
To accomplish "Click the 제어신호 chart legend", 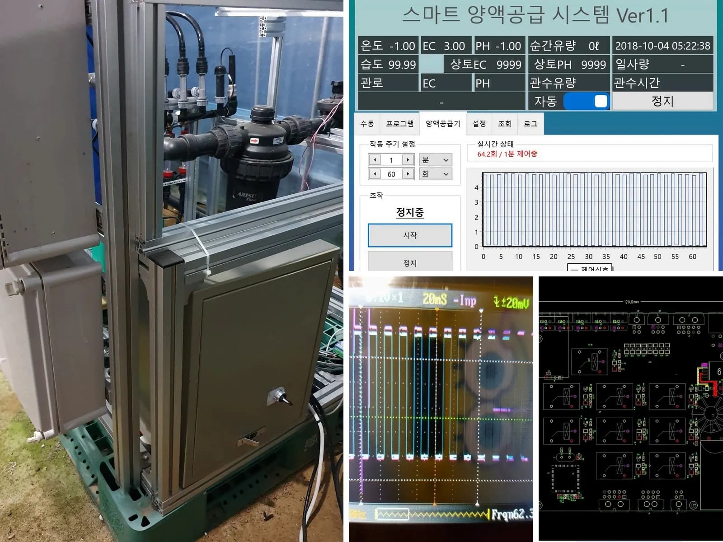I will click(x=590, y=268).
